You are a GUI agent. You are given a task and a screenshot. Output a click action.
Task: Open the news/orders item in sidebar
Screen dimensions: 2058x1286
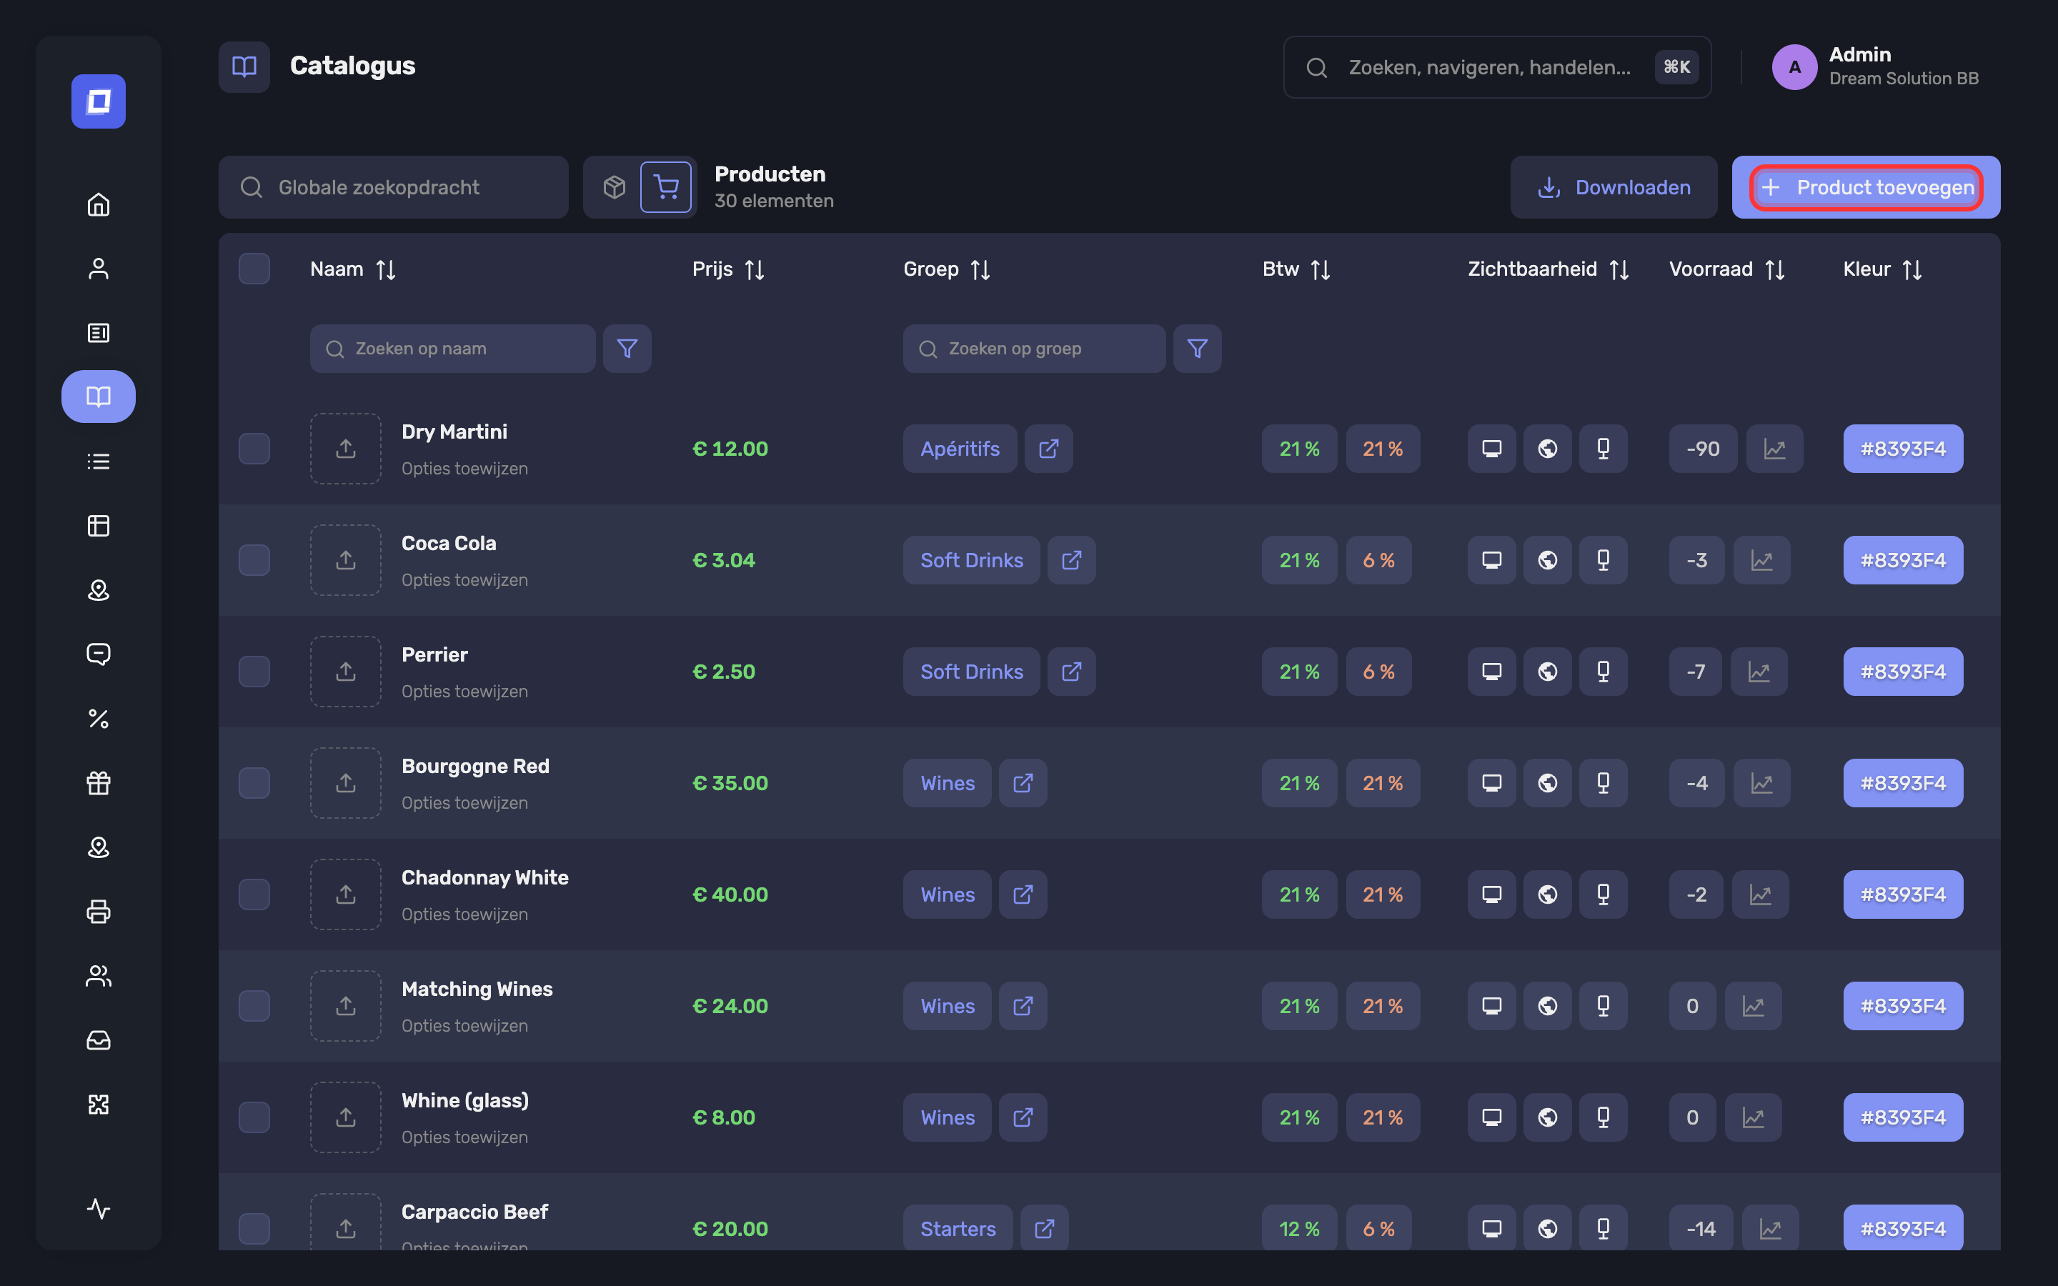pos(99,332)
